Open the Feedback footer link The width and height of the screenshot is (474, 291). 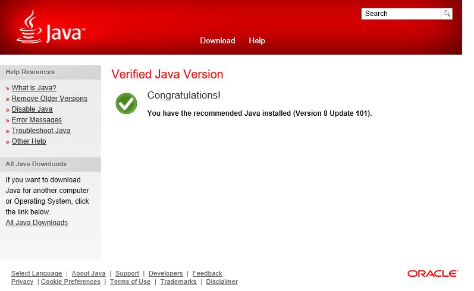pyautogui.click(x=208, y=274)
